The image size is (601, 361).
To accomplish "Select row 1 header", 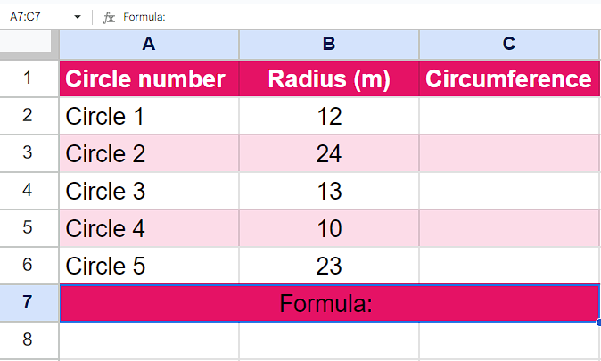I will point(29,78).
